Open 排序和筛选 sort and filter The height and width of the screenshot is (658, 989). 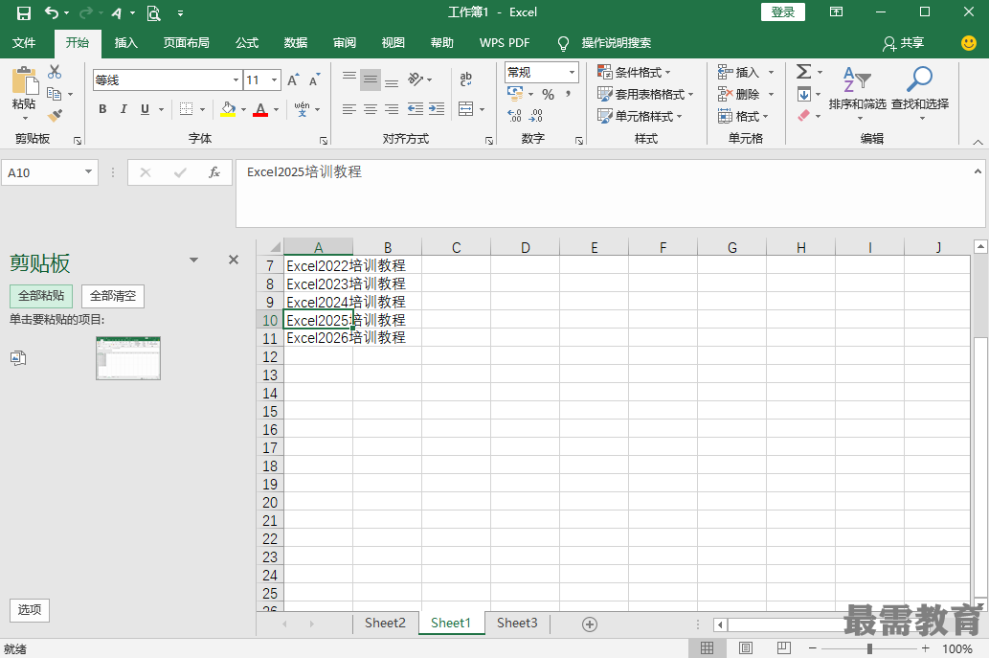click(857, 93)
